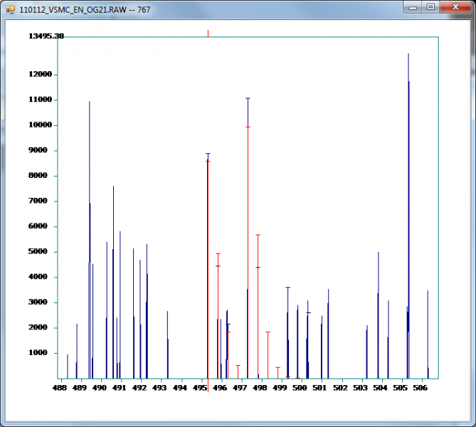Click the application icon in the title bar
The height and width of the screenshot is (427, 476).
click(x=11, y=8)
